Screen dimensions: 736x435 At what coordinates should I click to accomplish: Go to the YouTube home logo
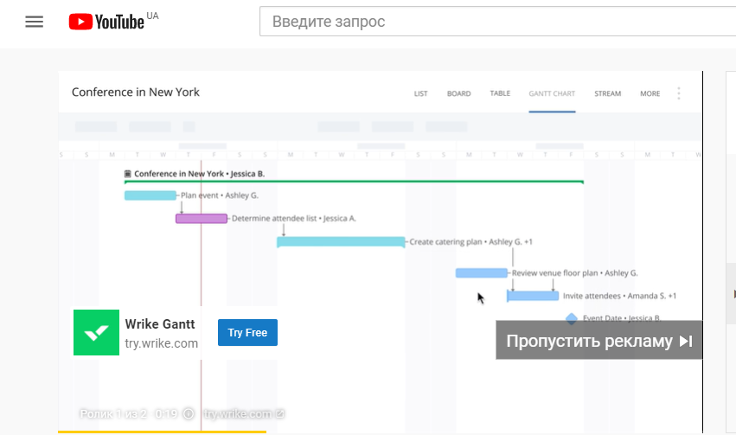pos(106,22)
